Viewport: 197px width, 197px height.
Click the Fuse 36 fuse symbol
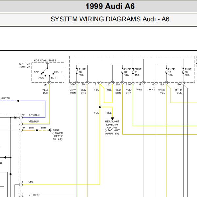77,71
